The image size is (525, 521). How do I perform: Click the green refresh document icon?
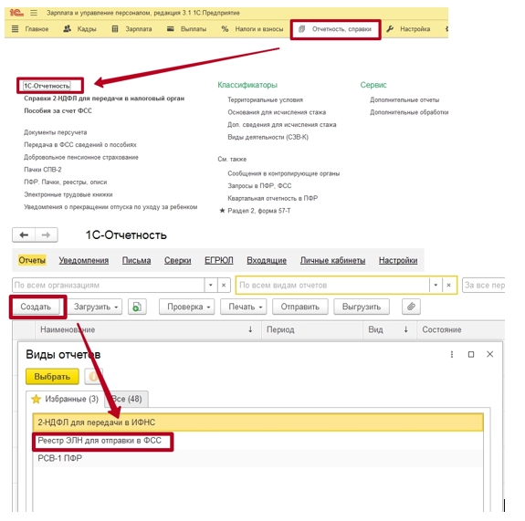[137, 307]
